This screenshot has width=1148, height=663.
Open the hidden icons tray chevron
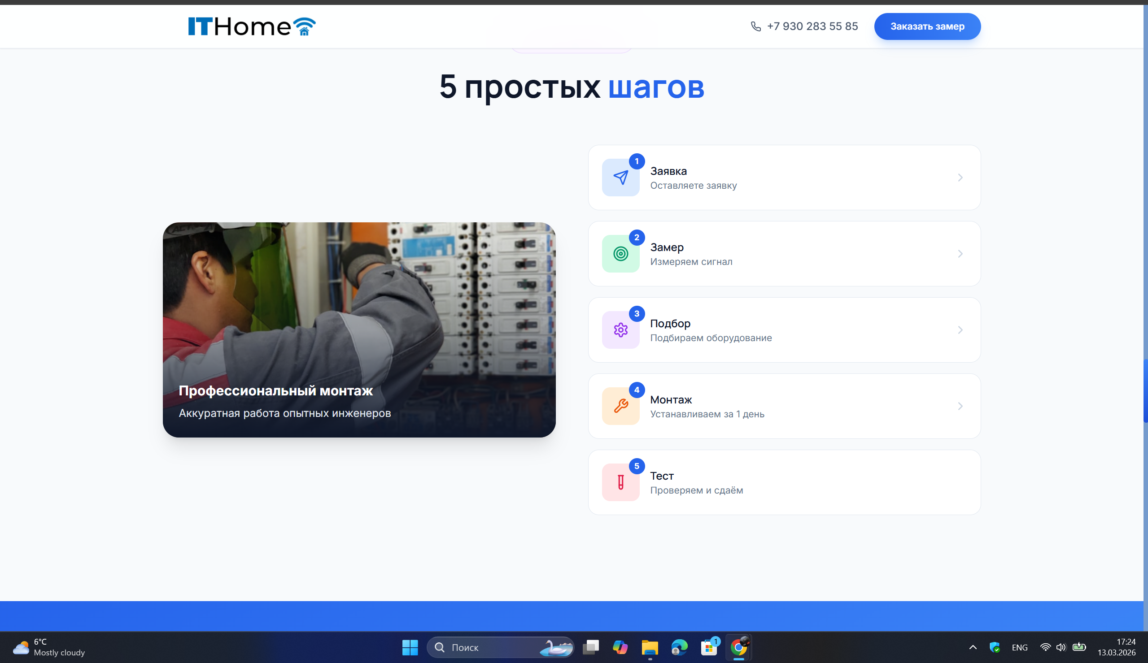972,647
